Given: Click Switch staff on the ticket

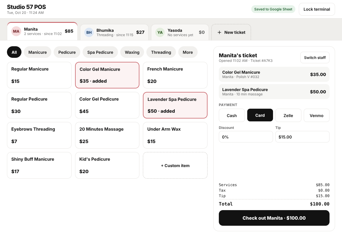Looking at the screenshot, I should tap(315, 58).
